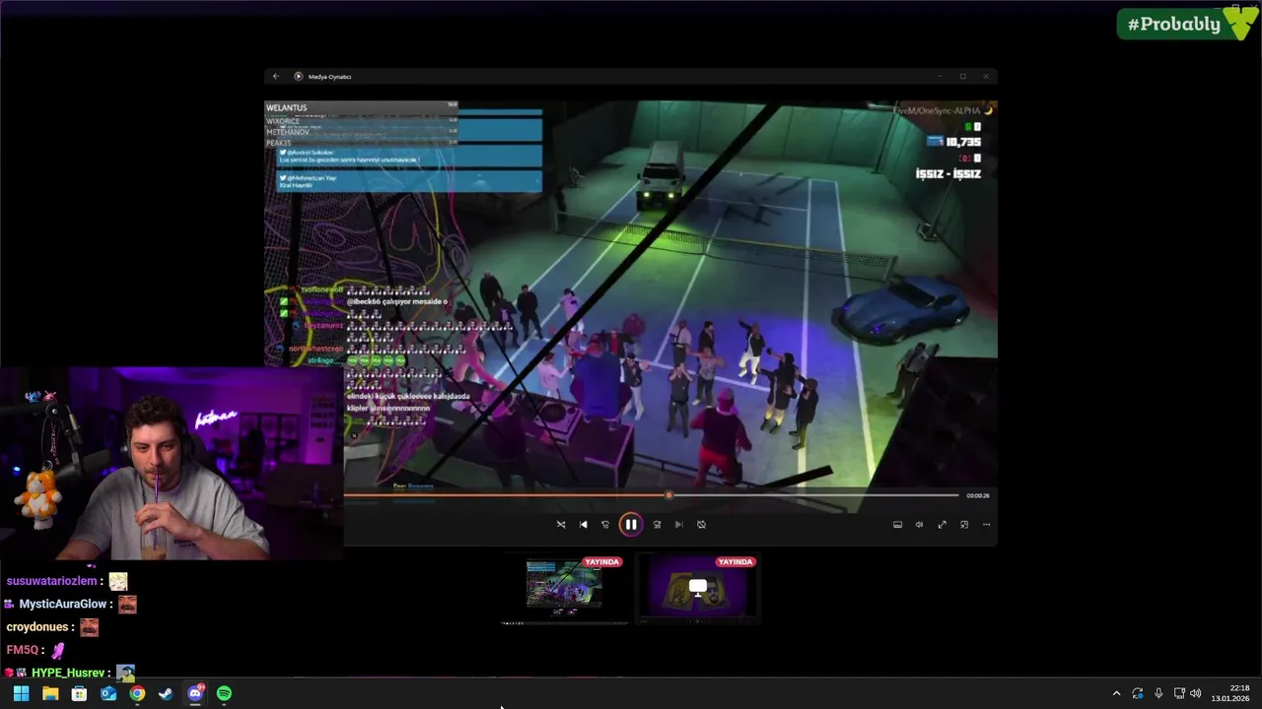Viewport: 1262px width, 709px height.
Task: Go to the next track
Action: click(678, 525)
